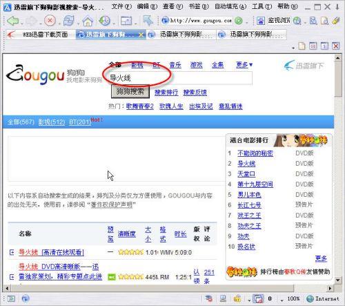Filter results by 影视(512)
345x306 pixels.
click(x=52, y=122)
